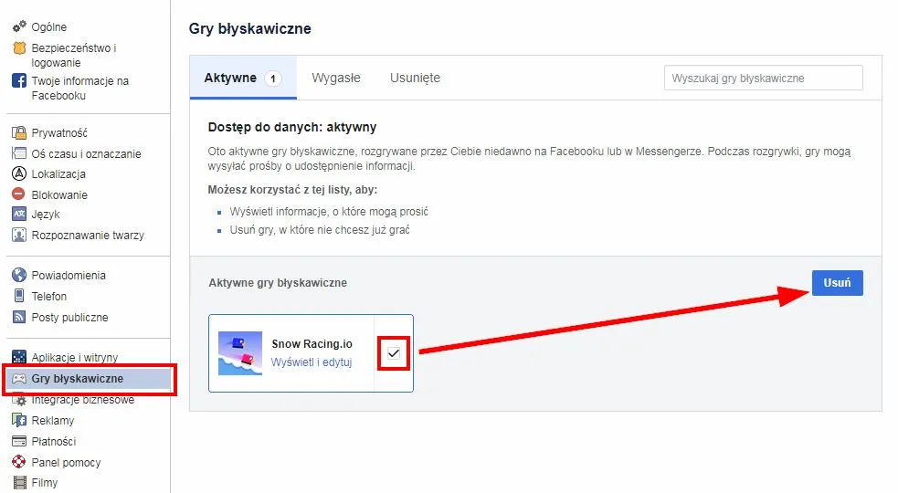Screen dimensions: 898x493
Task: Click the Prywatność lock icon
Action: 19,133
